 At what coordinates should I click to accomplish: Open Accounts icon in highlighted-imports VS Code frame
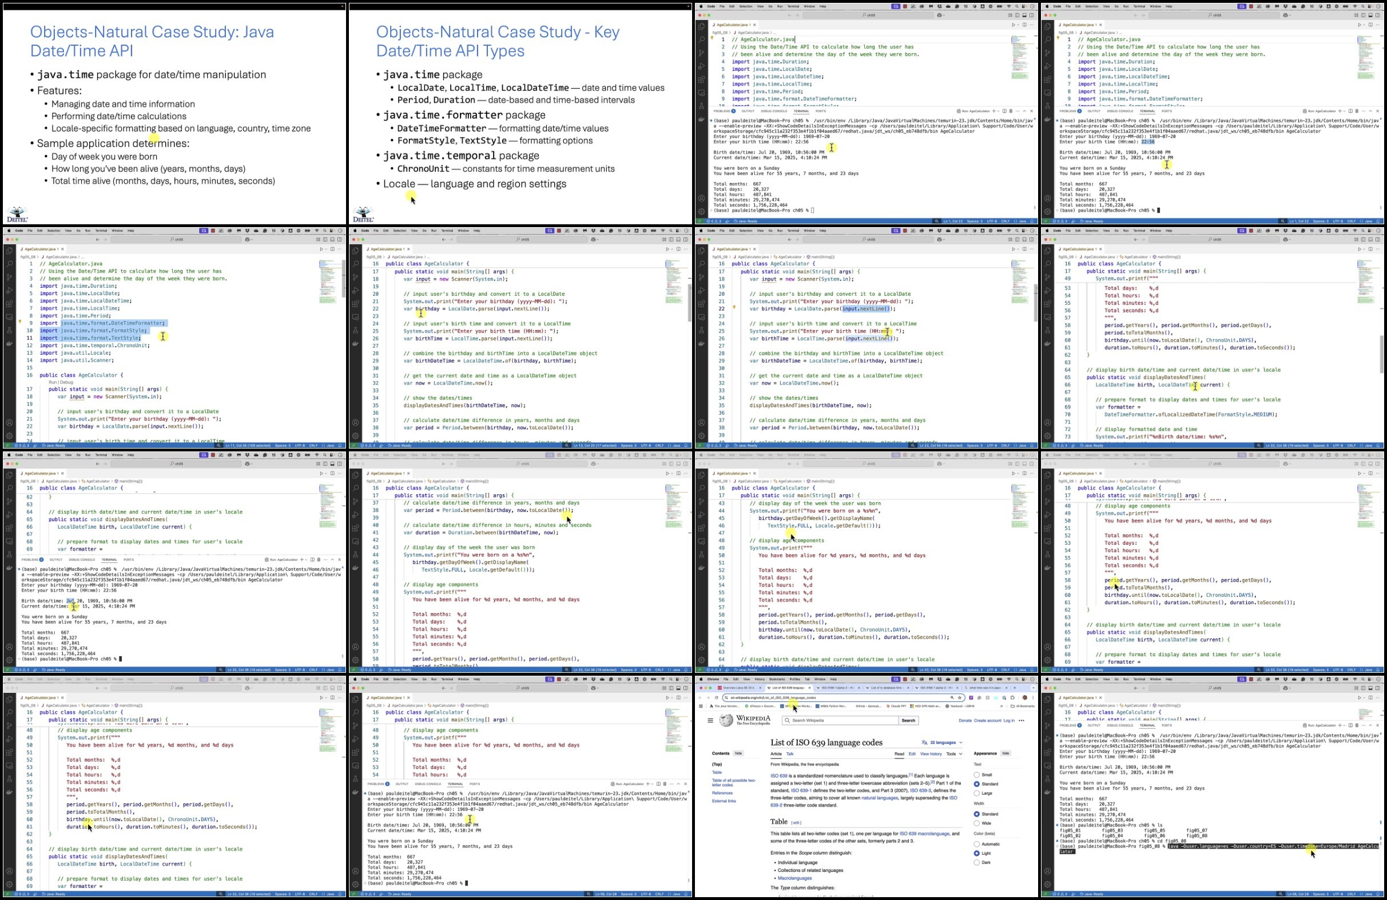[x=9, y=423]
